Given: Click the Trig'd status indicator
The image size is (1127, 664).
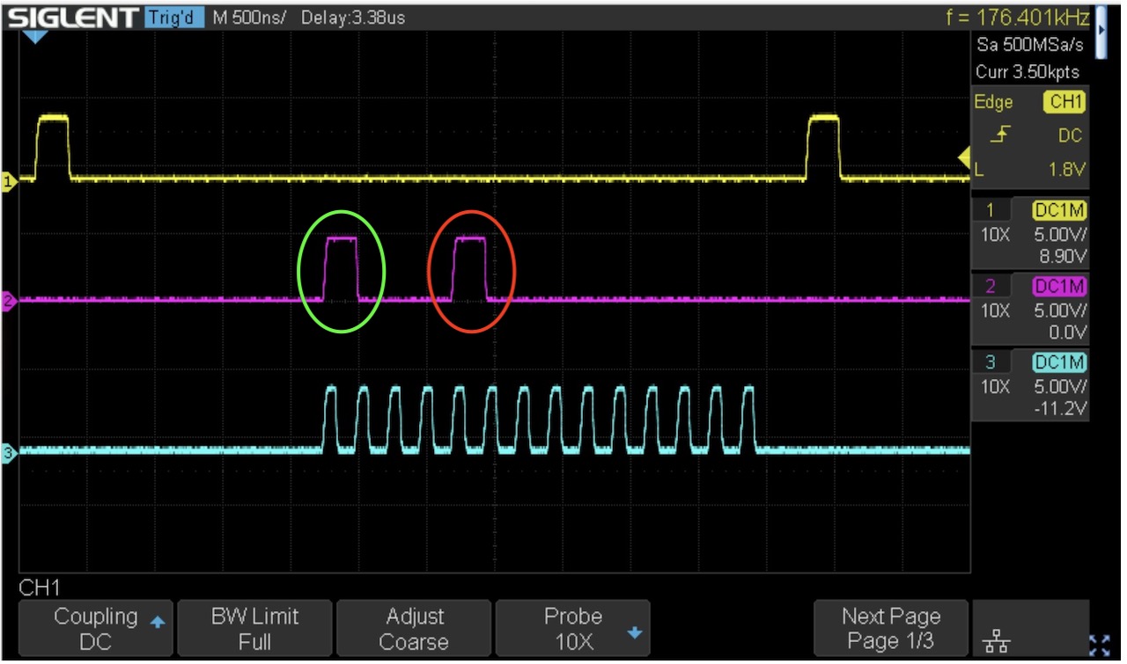Looking at the screenshot, I should click(174, 17).
